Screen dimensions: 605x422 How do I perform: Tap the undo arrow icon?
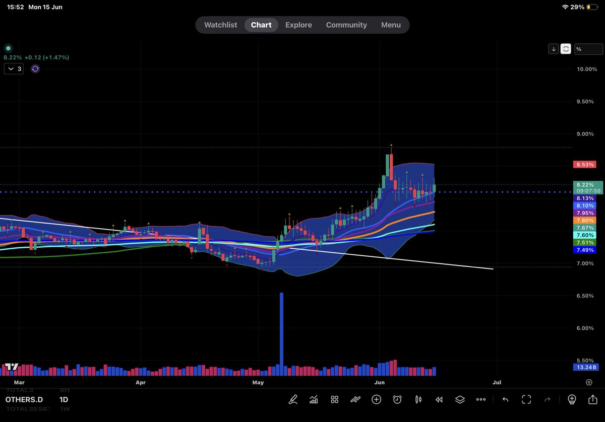pos(505,399)
